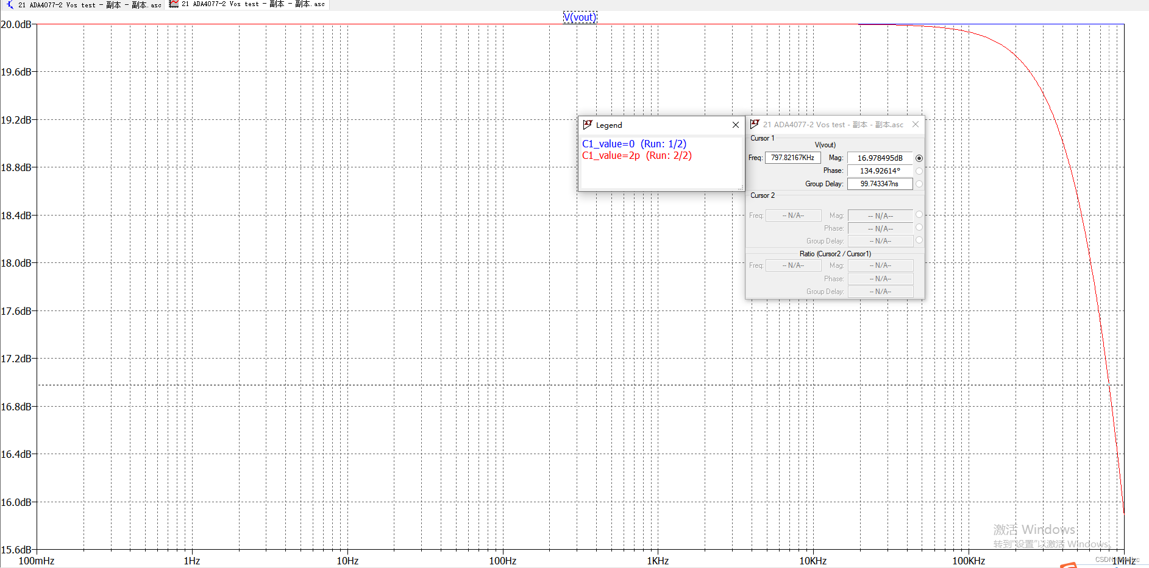Click the Ratio Mag field

pos(880,265)
